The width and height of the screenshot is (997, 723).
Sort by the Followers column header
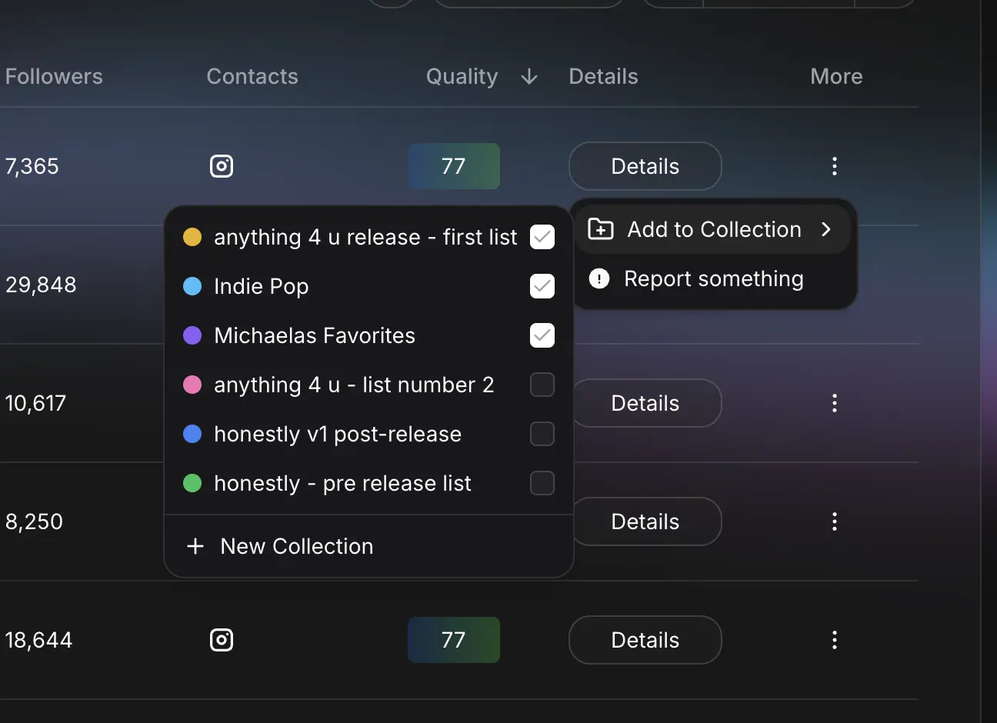[54, 77]
